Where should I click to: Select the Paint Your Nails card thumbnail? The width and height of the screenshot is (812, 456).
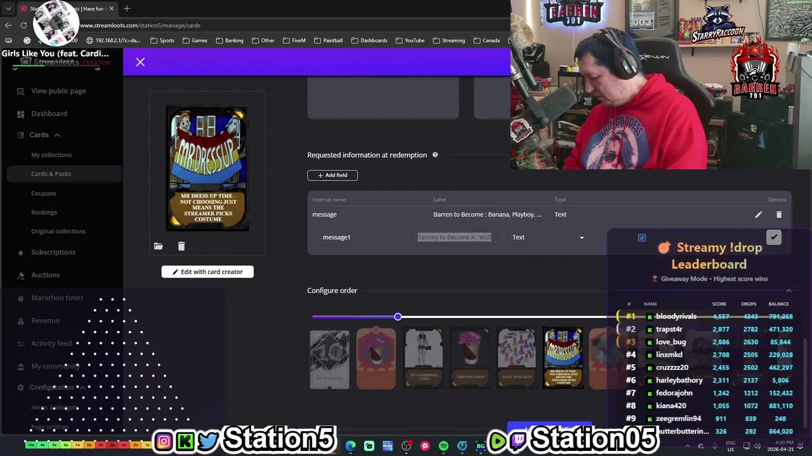coord(516,358)
